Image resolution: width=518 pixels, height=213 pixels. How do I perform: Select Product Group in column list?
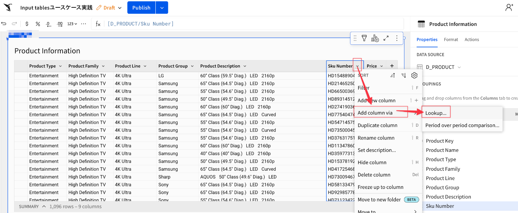pos(443,187)
